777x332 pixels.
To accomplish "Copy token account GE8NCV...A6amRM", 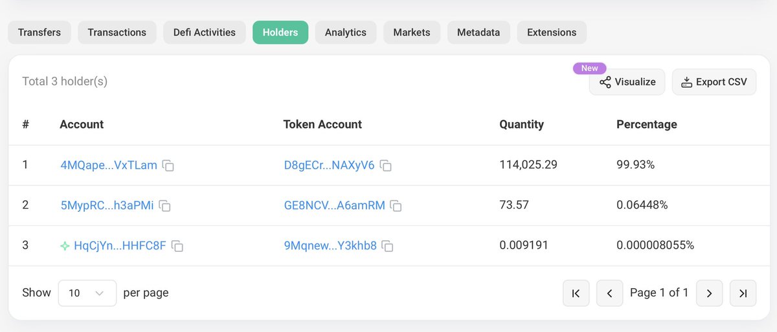I will coord(396,205).
